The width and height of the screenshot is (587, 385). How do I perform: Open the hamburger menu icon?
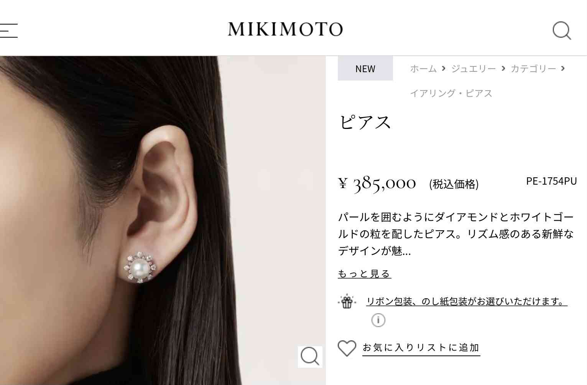click(8, 31)
